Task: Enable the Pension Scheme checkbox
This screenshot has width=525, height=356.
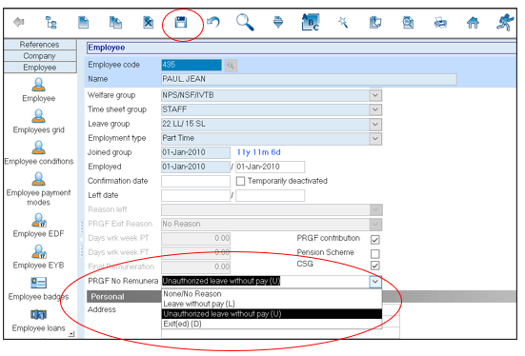Action: [x=375, y=253]
